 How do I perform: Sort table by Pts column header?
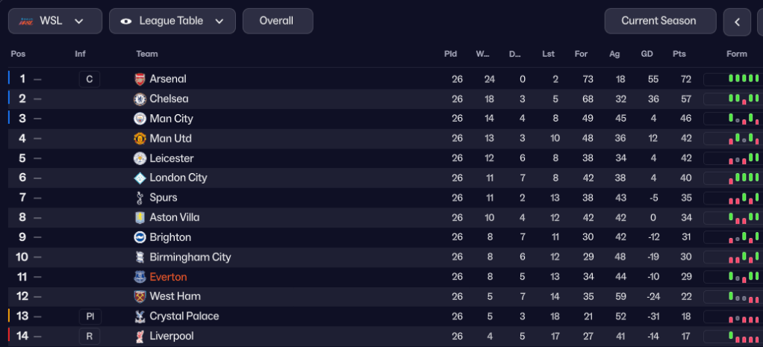tap(679, 54)
